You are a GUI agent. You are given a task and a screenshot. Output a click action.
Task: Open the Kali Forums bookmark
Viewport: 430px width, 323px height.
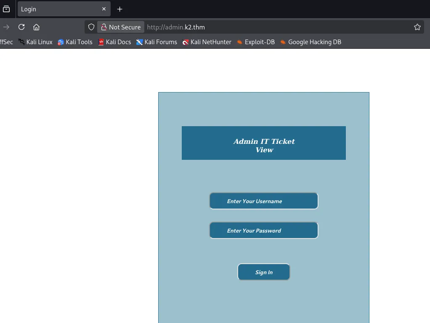pyautogui.click(x=157, y=42)
